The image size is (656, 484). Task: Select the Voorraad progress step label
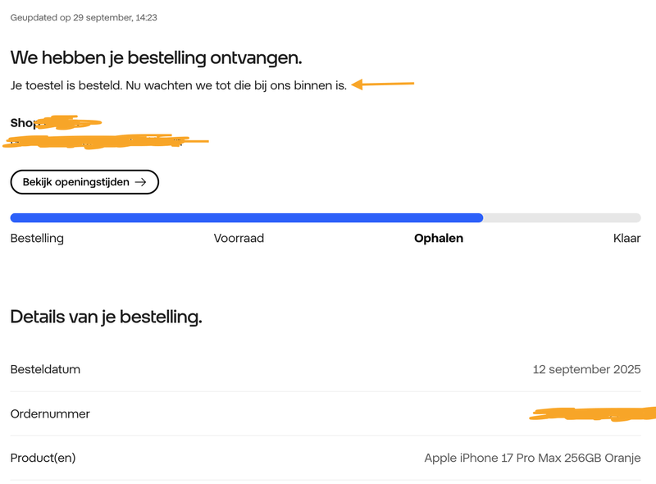point(239,239)
